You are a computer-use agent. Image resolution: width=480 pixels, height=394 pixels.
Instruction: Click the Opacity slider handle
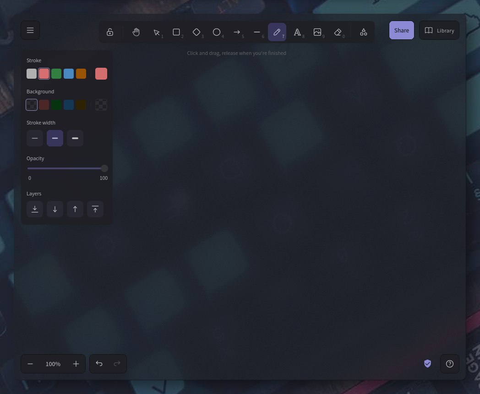point(104,168)
